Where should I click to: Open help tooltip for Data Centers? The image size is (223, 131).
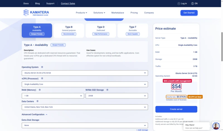(x=37, y=101)
